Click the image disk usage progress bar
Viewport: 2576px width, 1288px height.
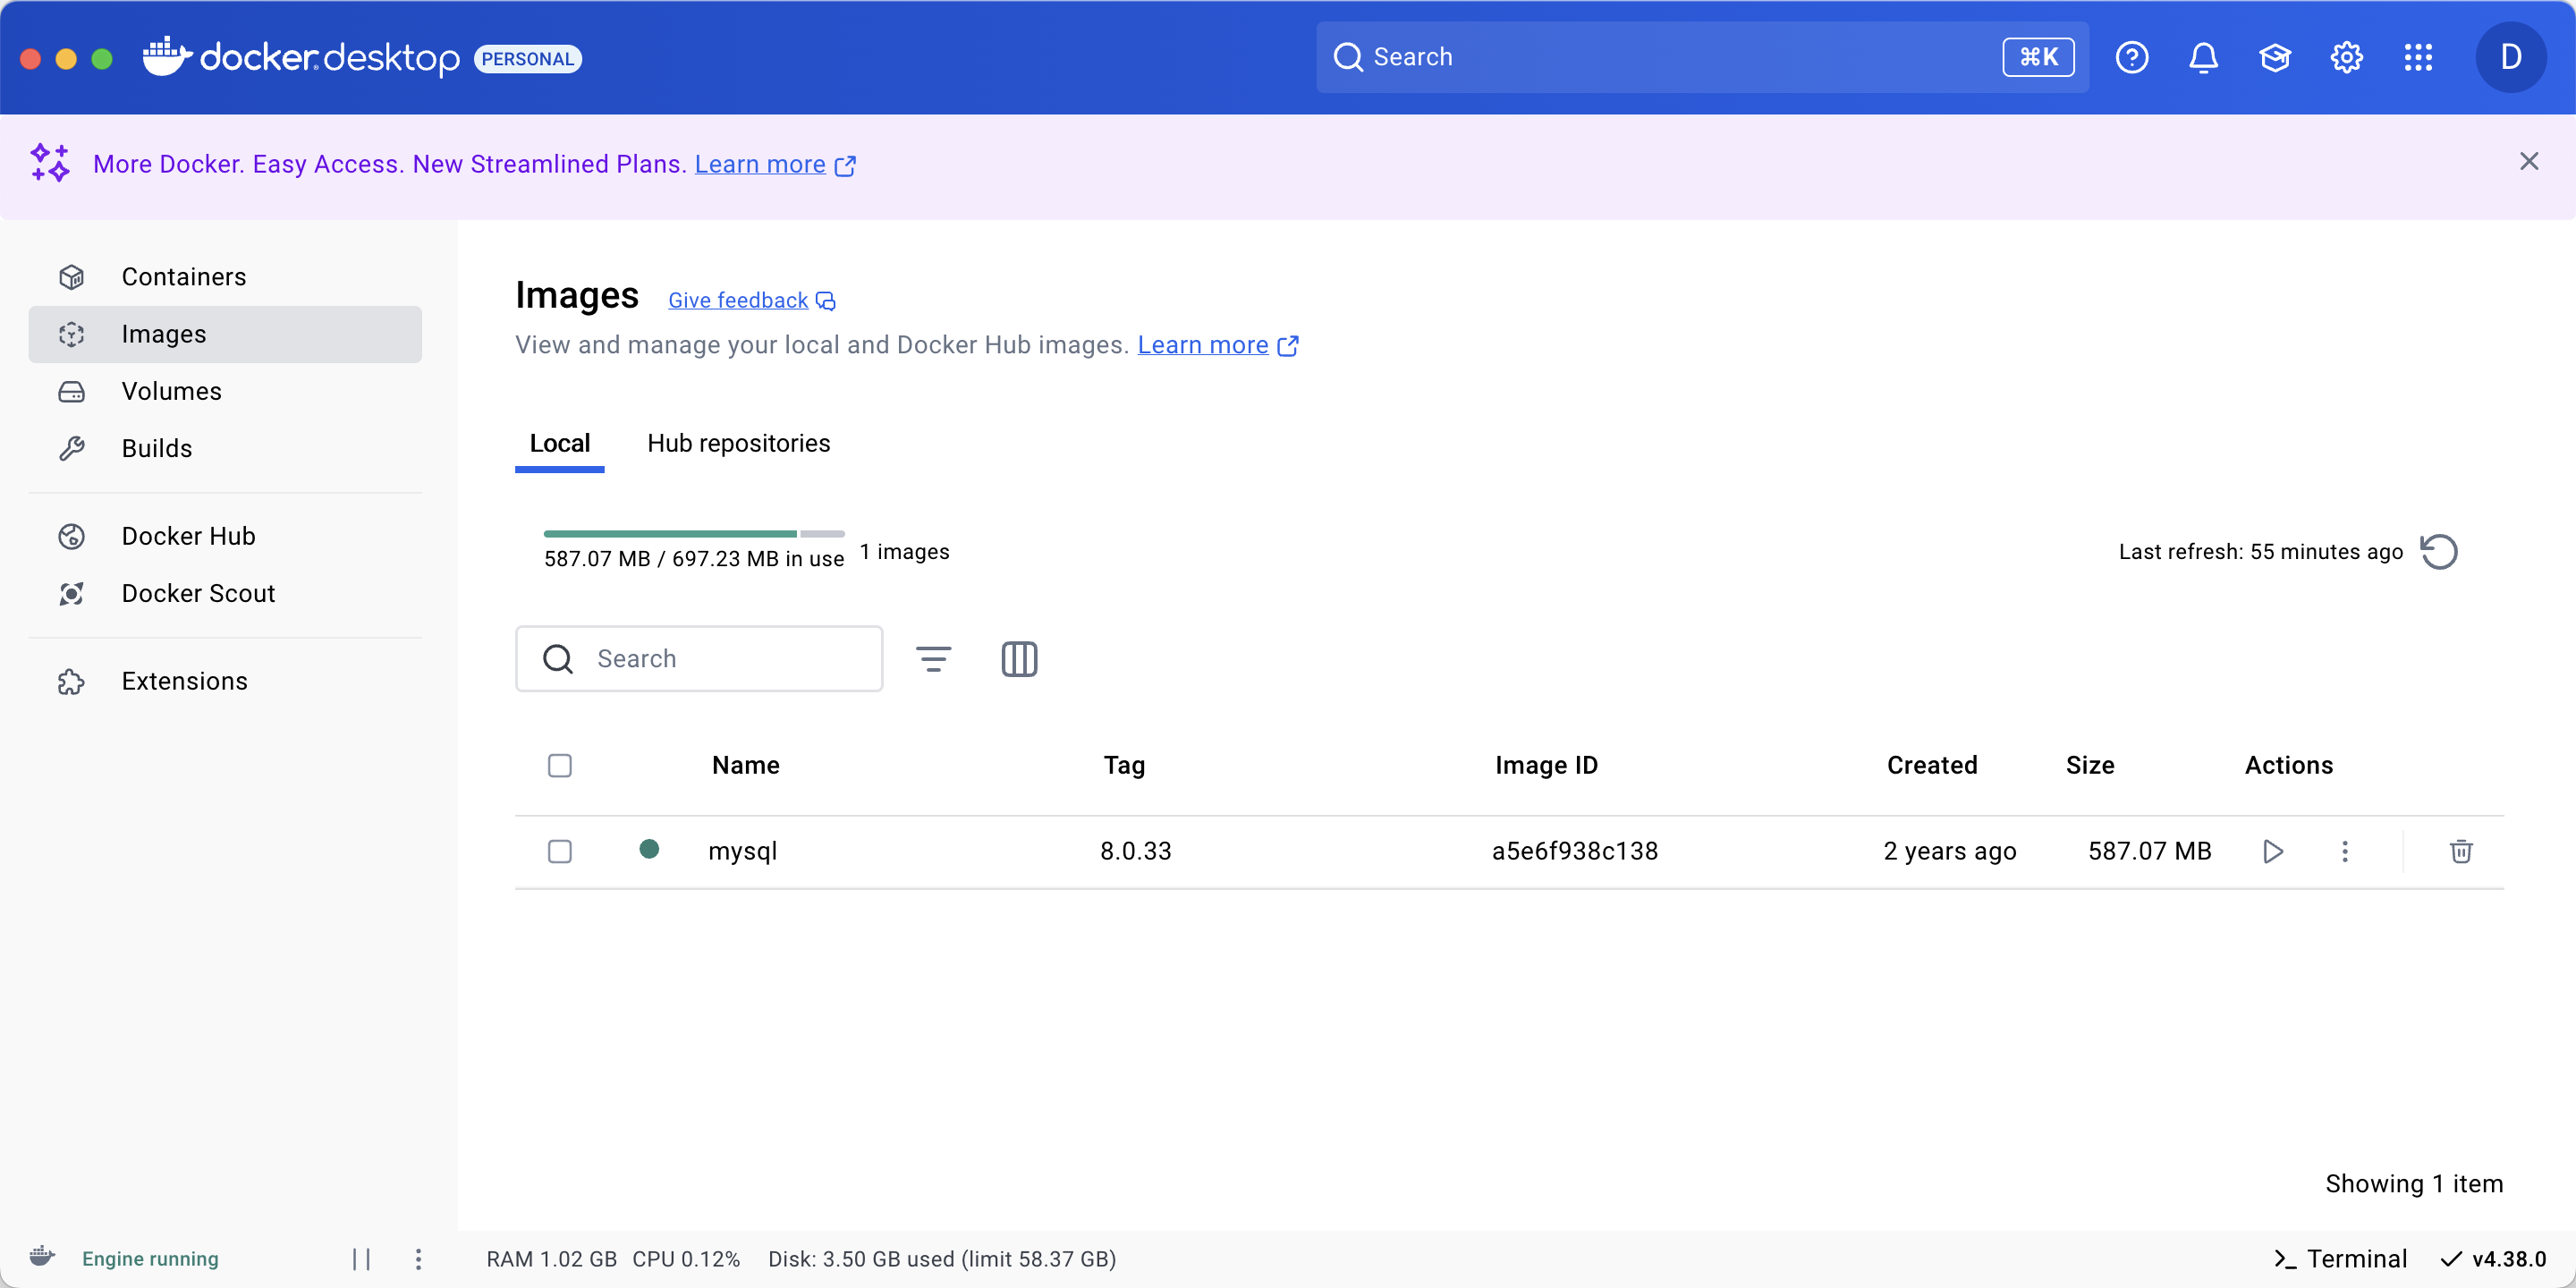[694, 534]
